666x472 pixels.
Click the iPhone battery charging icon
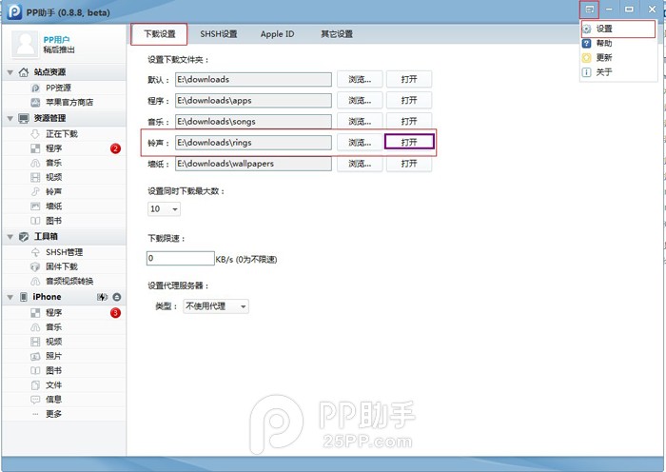[x=102, y=297]
